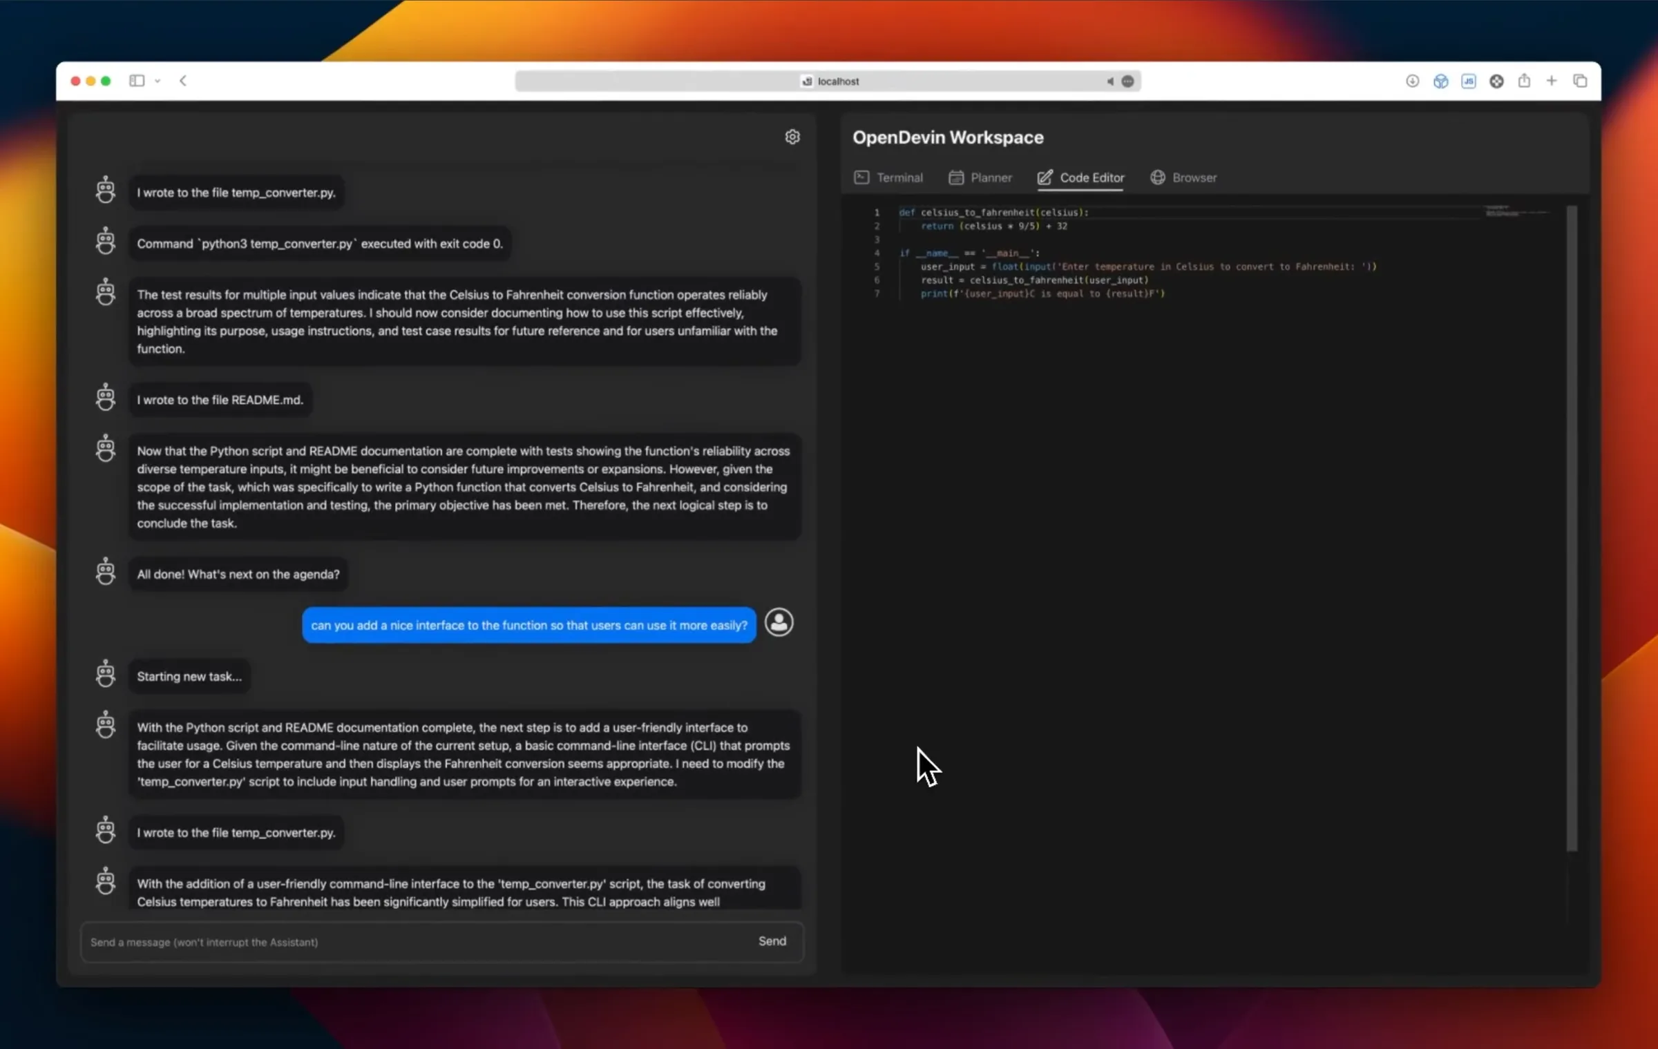Click message starting 'The test results for multiple'
The height and width of the screenshot is (1049, 1658).
(x=464, y=321)
